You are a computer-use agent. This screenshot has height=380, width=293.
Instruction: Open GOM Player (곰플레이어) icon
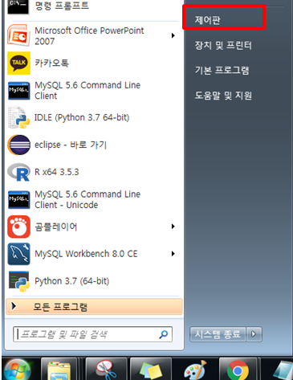(18, 227)
